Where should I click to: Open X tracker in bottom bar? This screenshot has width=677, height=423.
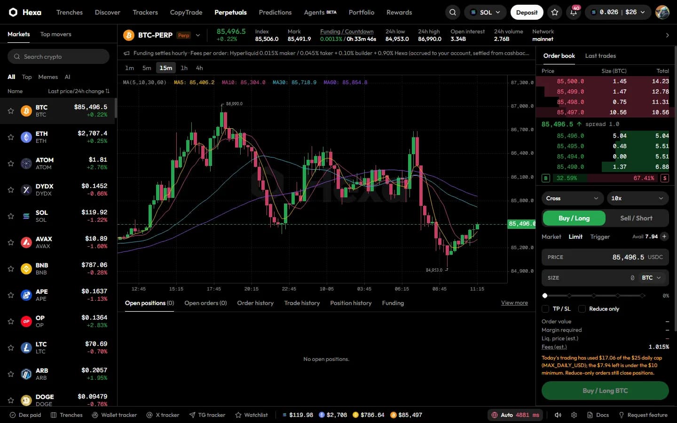tap(163, 415)
